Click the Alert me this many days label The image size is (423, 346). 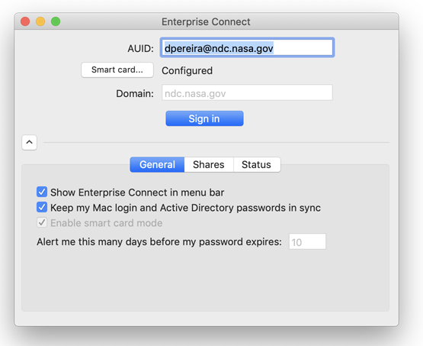[159, 241]
